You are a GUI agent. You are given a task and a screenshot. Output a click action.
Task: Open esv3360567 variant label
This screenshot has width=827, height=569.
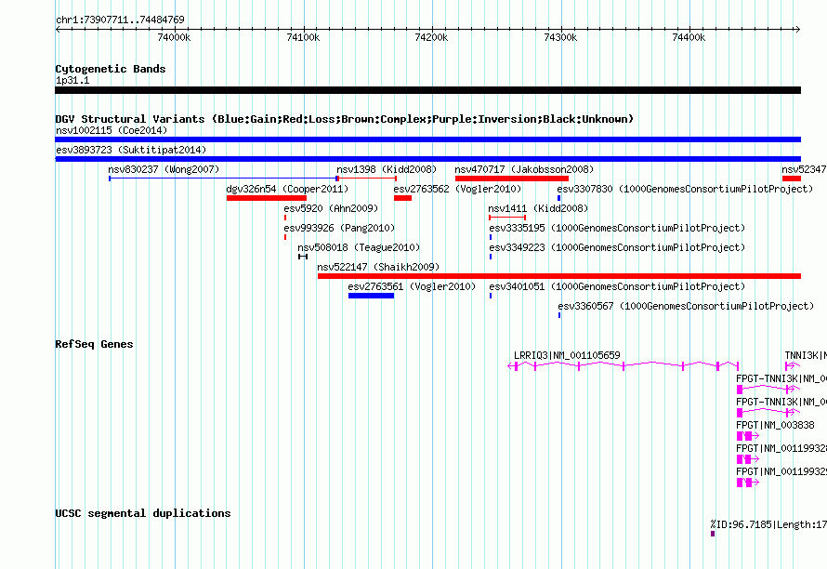pos(686,306)
